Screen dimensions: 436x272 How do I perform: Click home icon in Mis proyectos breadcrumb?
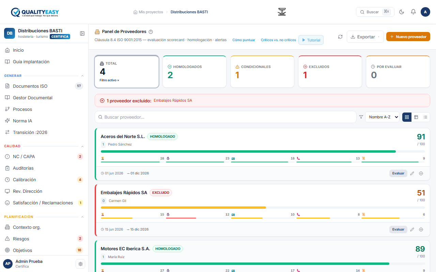pos(135,12)
